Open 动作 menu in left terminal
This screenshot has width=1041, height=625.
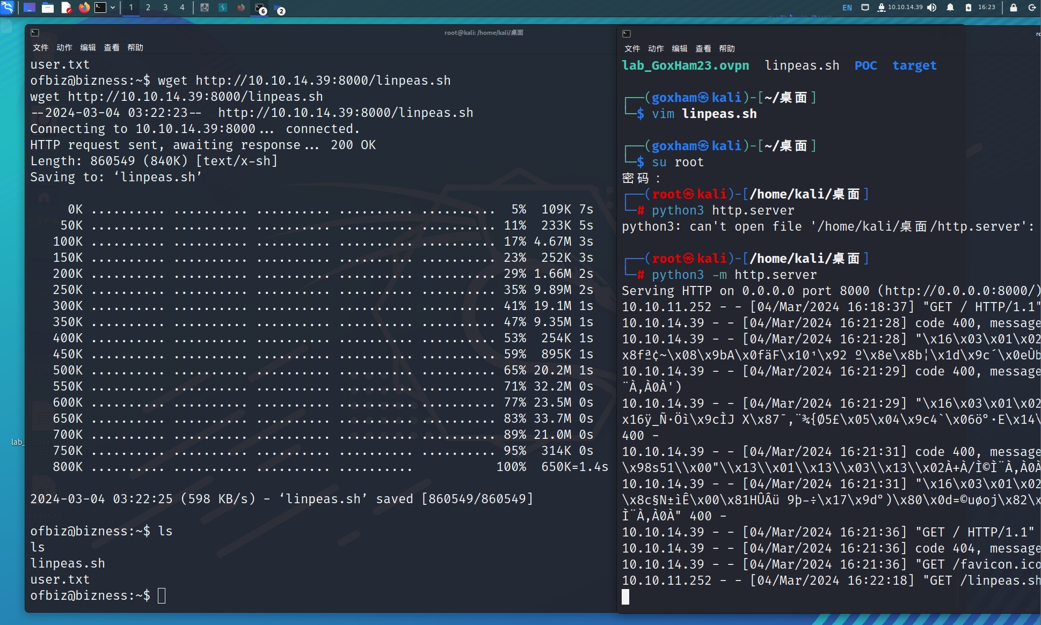[64, 48]
